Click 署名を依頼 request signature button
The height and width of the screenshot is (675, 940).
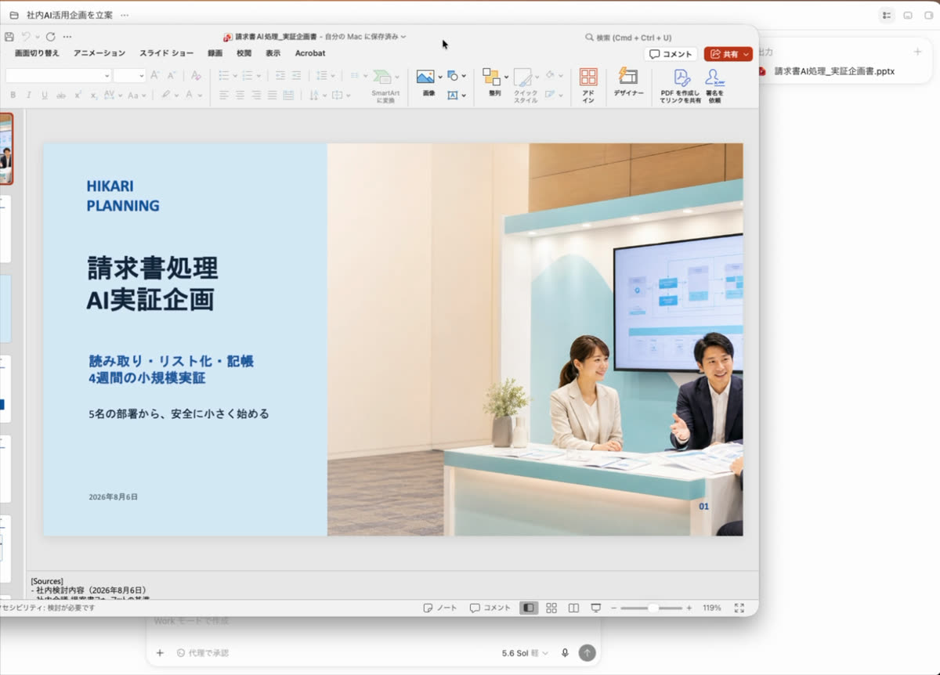(714, 85)
